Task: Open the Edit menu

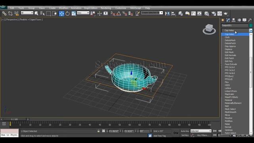Action: pyautogui.click(x=12, y=8)
